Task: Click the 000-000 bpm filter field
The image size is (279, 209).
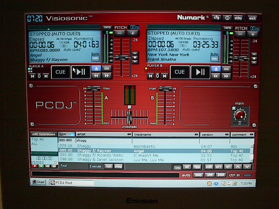Action: [x=67, y=140]
